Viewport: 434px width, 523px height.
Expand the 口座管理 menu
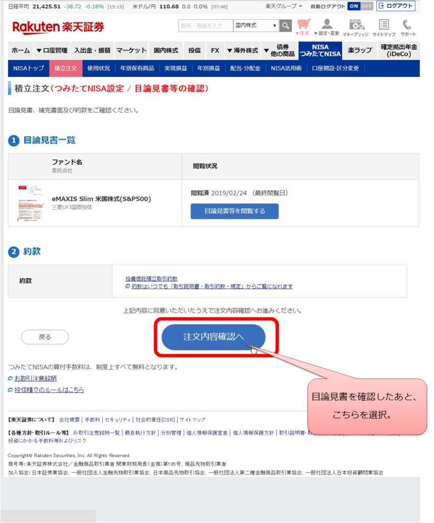coord(52,51)
